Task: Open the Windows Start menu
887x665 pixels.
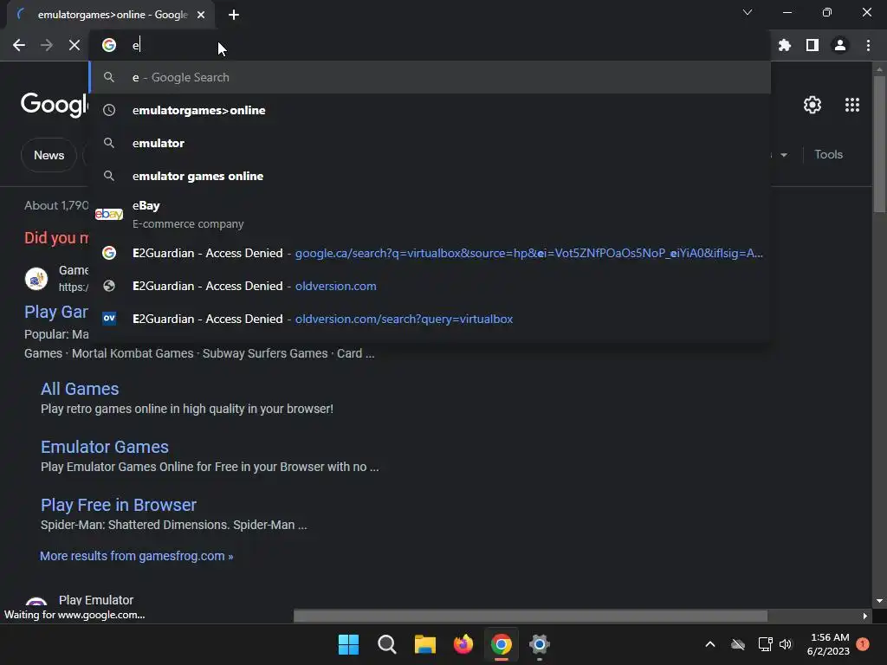Action: point(348,644)
